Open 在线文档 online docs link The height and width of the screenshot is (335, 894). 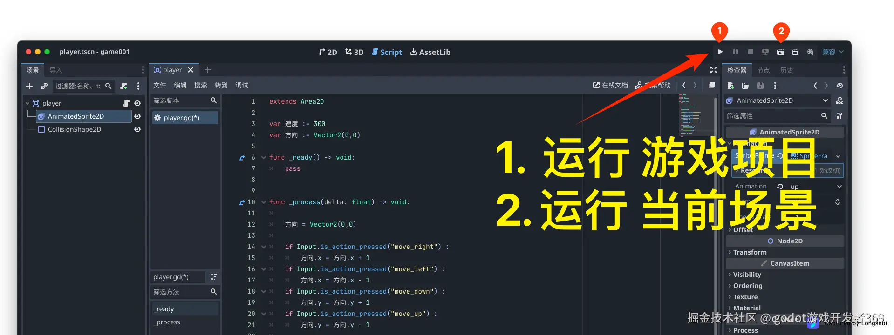tap(610, 85)
